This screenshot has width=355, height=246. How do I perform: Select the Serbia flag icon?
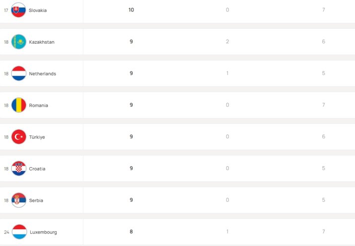[19, 200]
